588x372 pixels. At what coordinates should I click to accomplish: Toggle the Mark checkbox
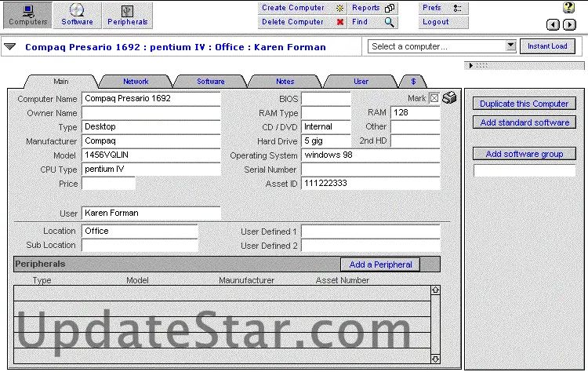coord(434,98)
